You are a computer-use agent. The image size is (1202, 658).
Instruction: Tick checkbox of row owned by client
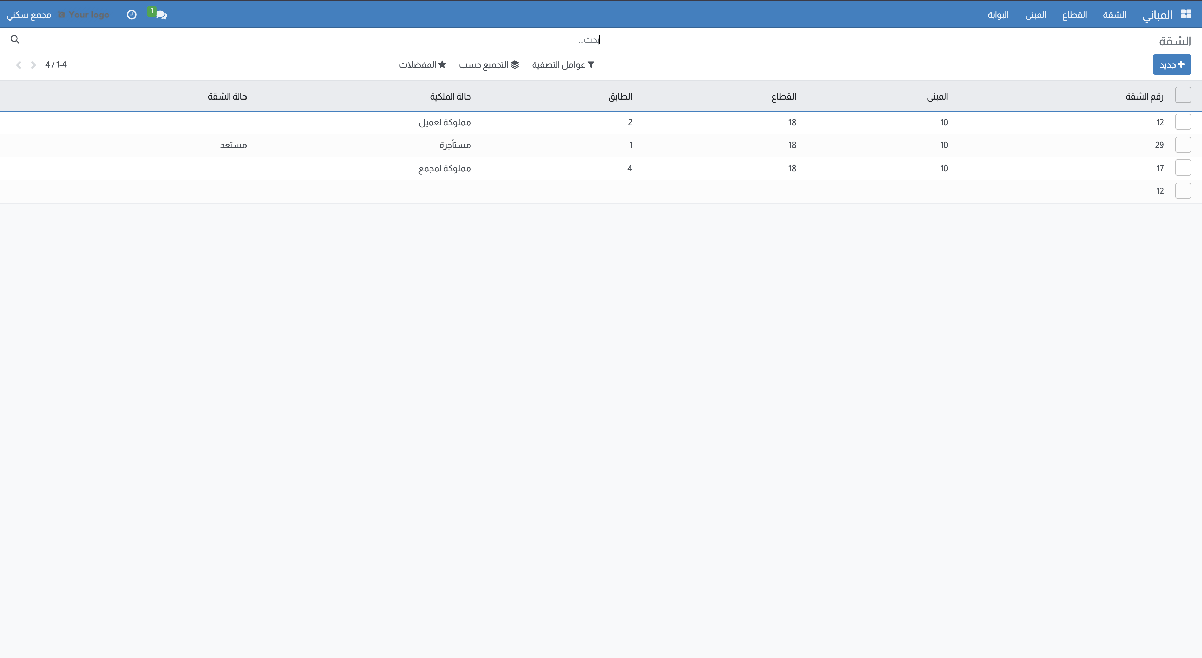click(x=1183, y=122)
